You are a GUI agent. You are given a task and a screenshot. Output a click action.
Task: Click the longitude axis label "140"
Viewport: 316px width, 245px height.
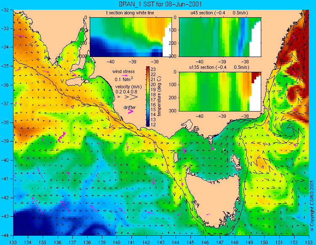click(x=116, y=242)
